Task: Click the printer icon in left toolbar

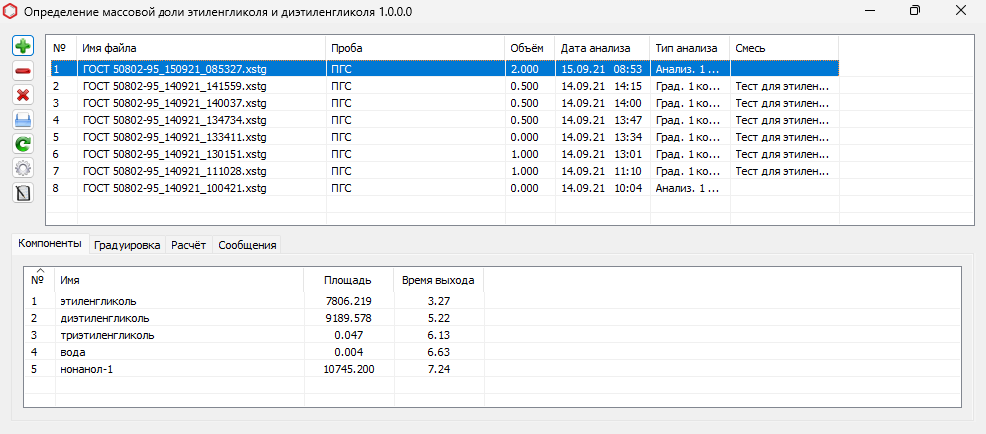Action: (x=23, y=119)
